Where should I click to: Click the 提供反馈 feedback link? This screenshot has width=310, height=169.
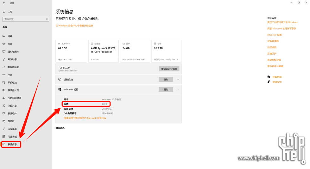277,82
